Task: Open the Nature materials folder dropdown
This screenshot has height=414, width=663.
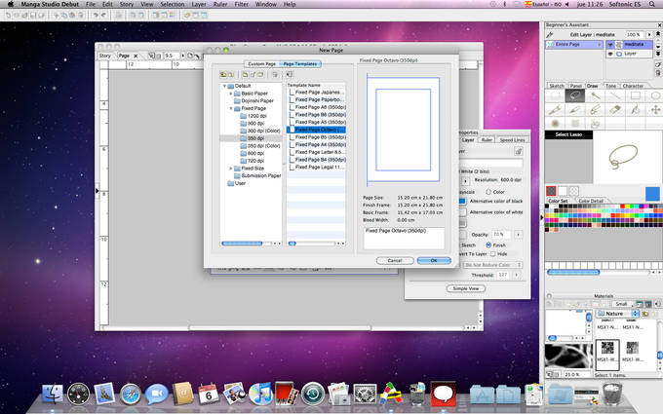Action: 617,314
